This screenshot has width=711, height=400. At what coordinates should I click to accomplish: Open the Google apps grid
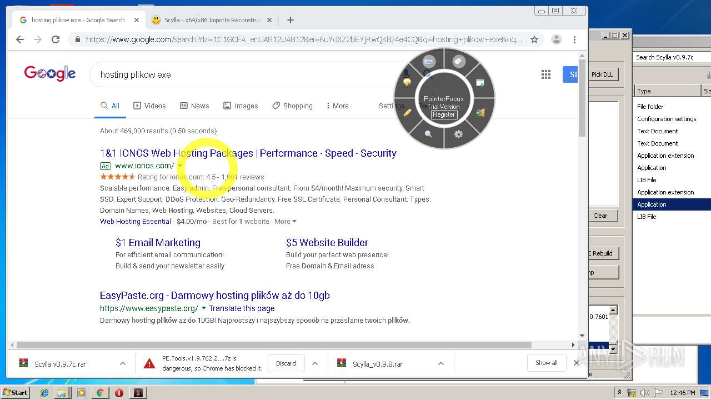click(546, 74)
